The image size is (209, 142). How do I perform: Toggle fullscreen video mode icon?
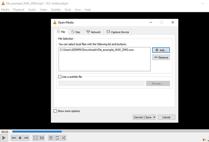[x=36, y=138]
